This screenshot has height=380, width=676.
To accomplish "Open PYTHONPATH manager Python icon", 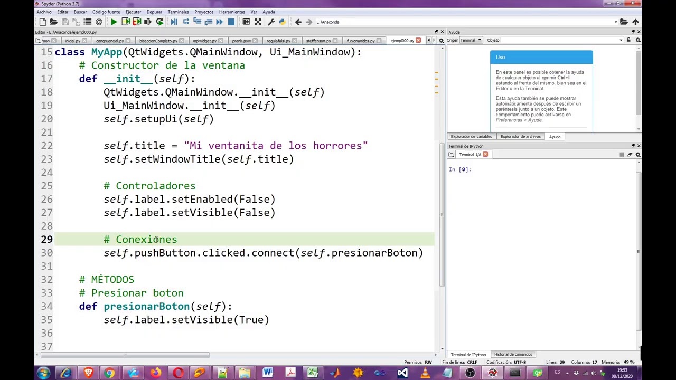I will [282, 22].
